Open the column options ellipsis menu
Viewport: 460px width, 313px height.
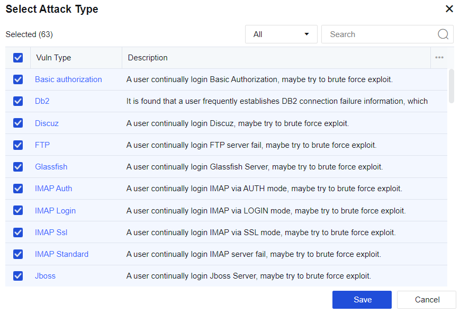pos(439,58)
